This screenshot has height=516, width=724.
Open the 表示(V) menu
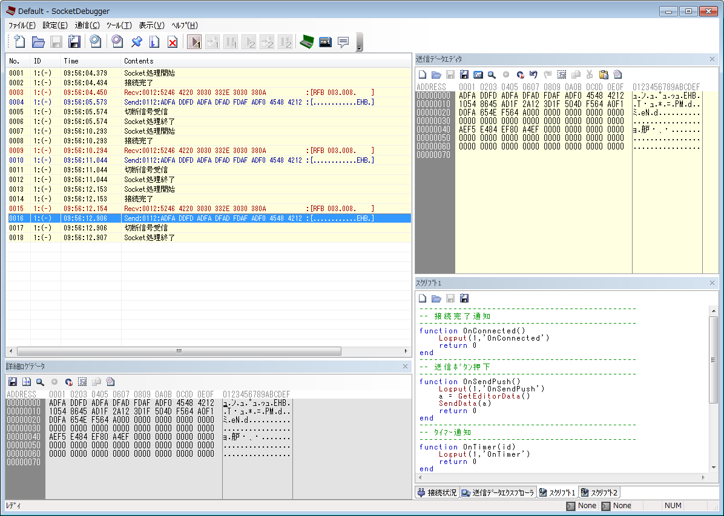click(152, 25)
